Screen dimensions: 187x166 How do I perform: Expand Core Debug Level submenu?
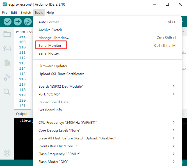coord(107,130)
